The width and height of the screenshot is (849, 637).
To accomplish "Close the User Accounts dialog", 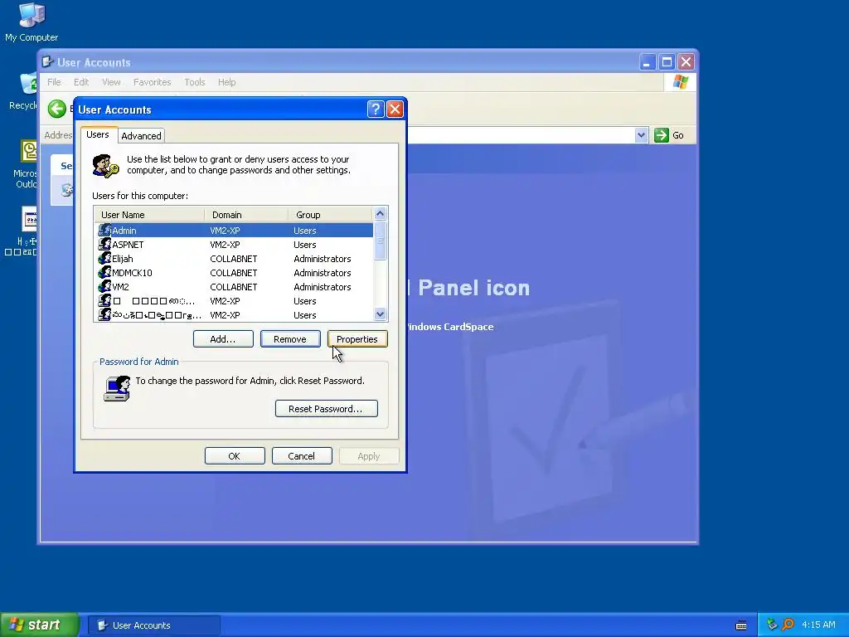I will 395,109.
